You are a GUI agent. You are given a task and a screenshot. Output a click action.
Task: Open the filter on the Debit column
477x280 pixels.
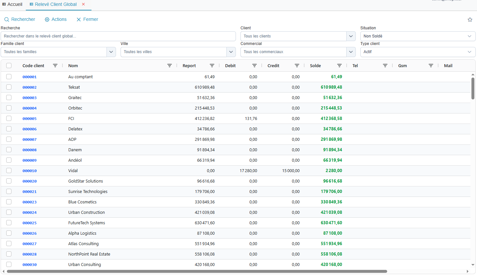pyautogui.click(x=255, y=66)
